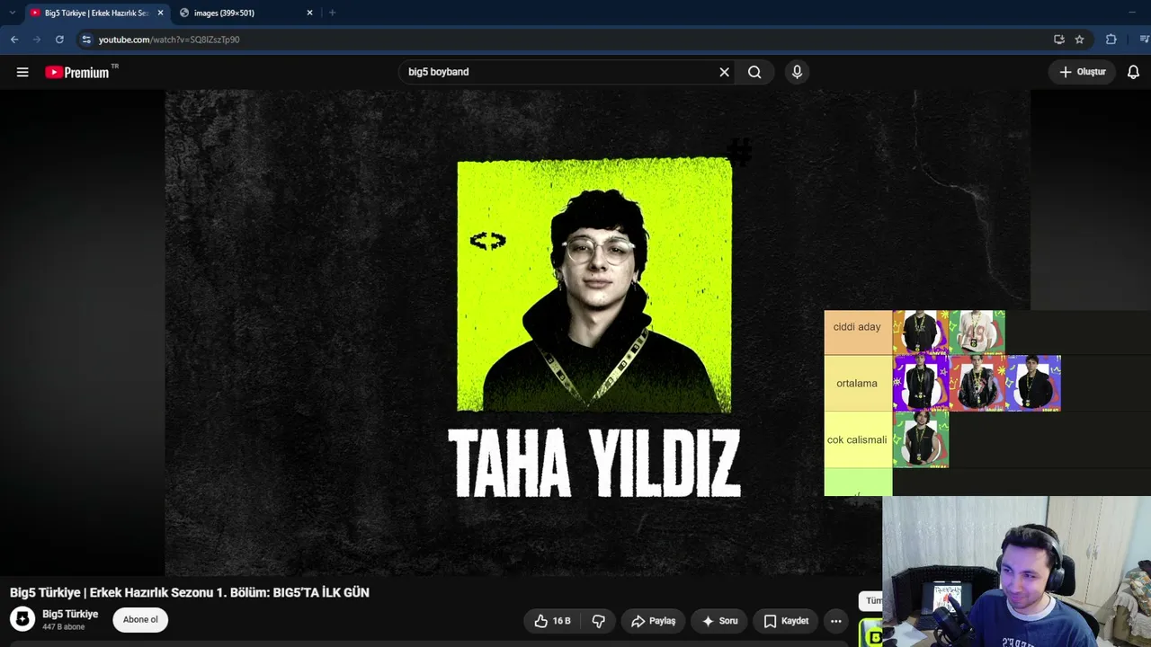
Task: Click the magnifier search button
Action: (x=754, y=72)
